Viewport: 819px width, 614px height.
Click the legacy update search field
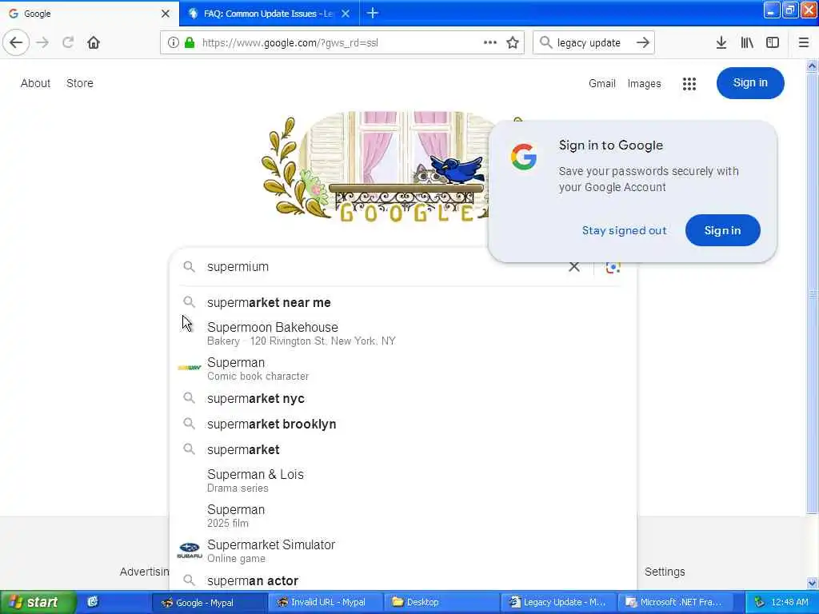(x=593, y=43)
